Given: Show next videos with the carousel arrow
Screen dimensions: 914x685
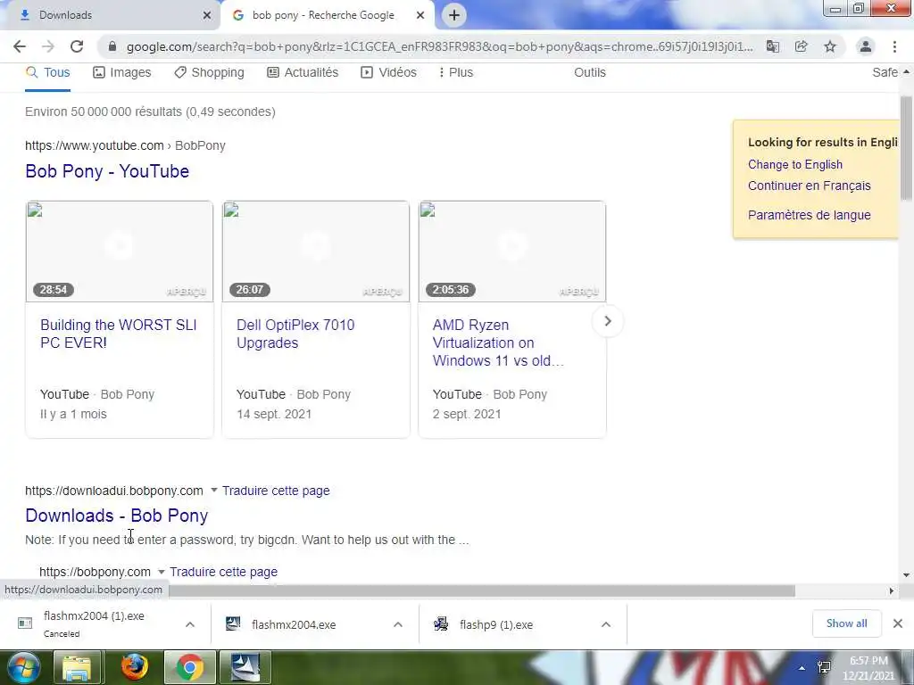Looking at the screenshot, I should pos(607,321).
